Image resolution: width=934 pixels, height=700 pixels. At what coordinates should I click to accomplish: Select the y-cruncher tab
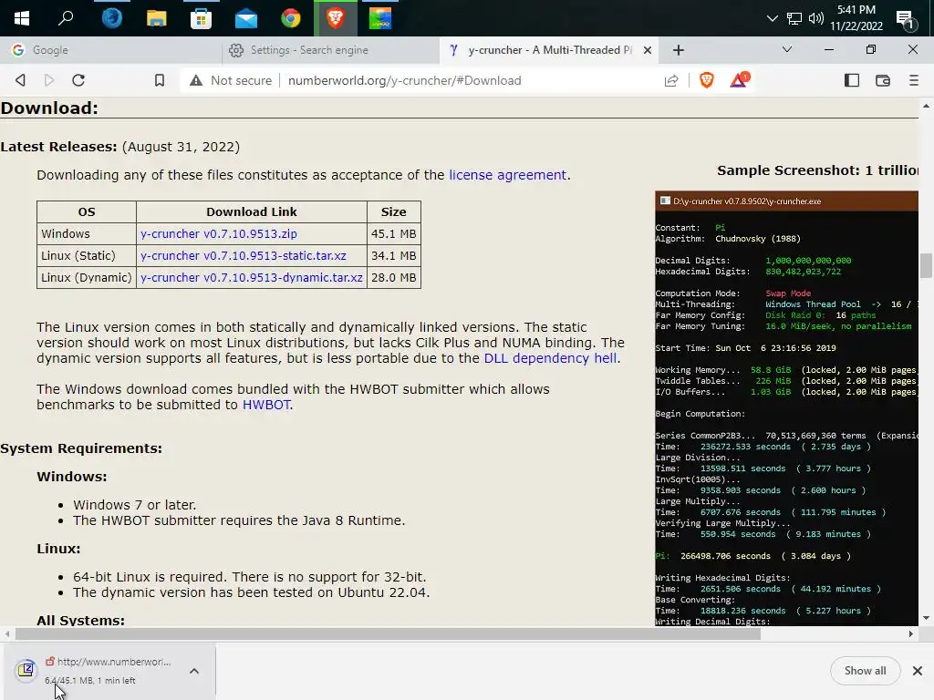click(x=541, y=50)
